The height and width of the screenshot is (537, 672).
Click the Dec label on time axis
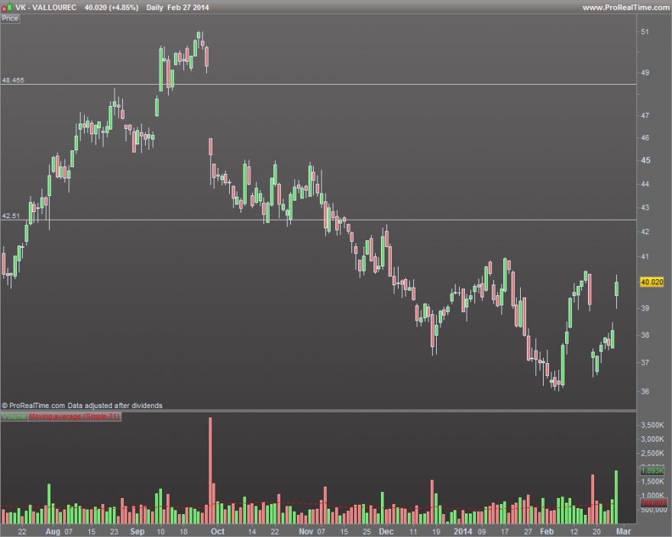[386, 531]
